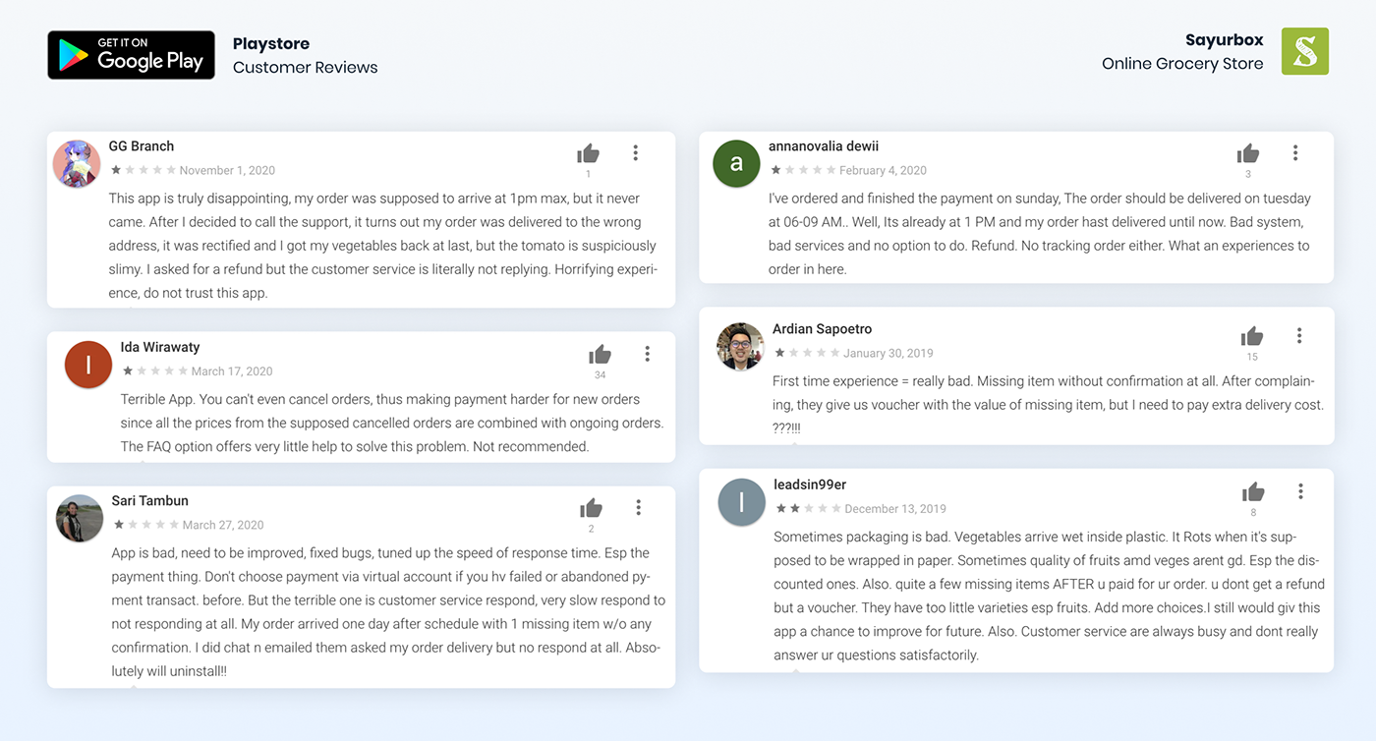Open three-dot menu on Ardian Sapoetro's review
The width and height of the screenshot is (1376, 741).
pyautogui.click(x=1299, y=335)
